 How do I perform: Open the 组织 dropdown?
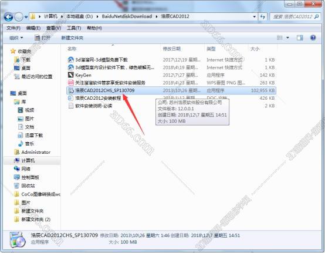pos(16,38)
